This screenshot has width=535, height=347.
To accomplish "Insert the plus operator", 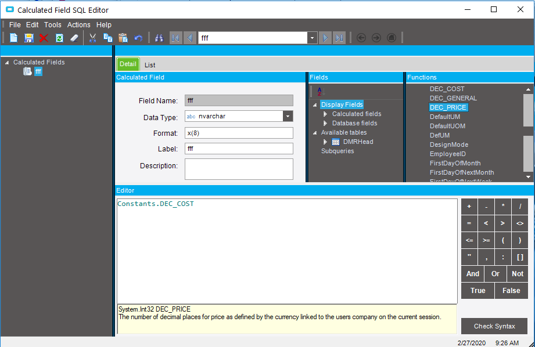I will coord(469,206).
